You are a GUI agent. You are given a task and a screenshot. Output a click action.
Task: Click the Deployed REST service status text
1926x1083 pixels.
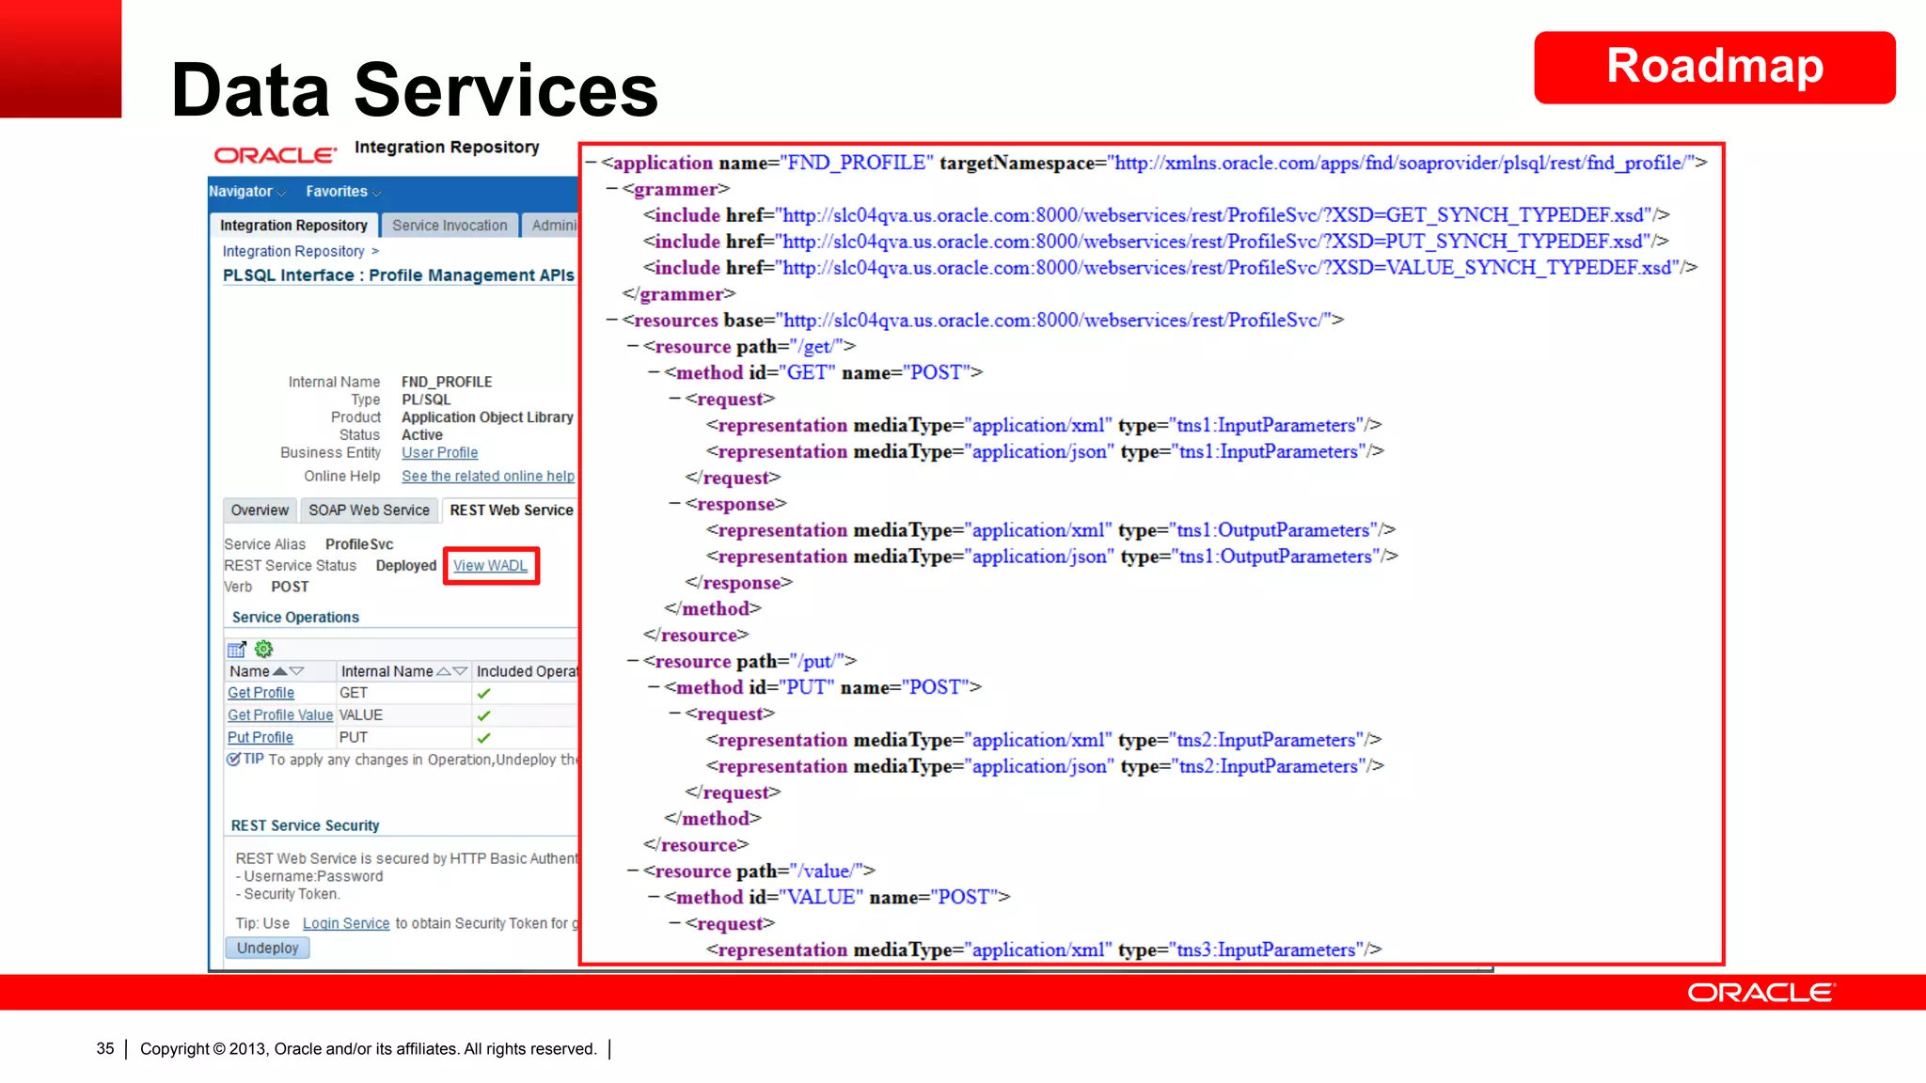(x=406, y=566)
